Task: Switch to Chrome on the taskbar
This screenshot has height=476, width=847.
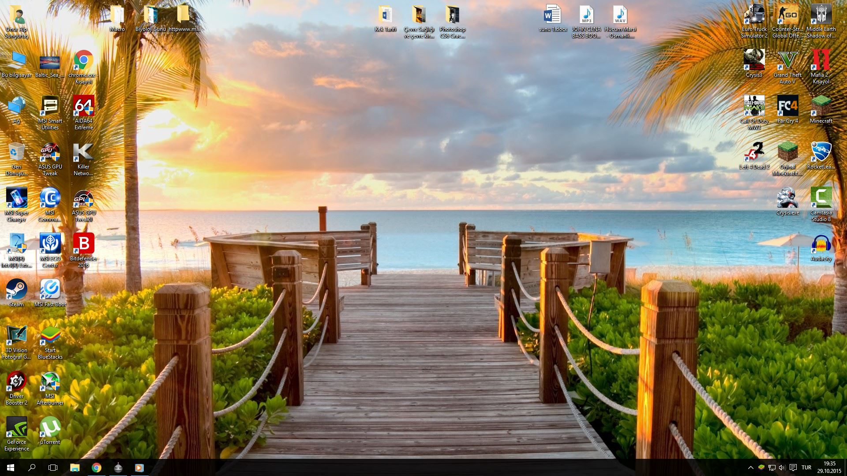Action: coord(96,468)
